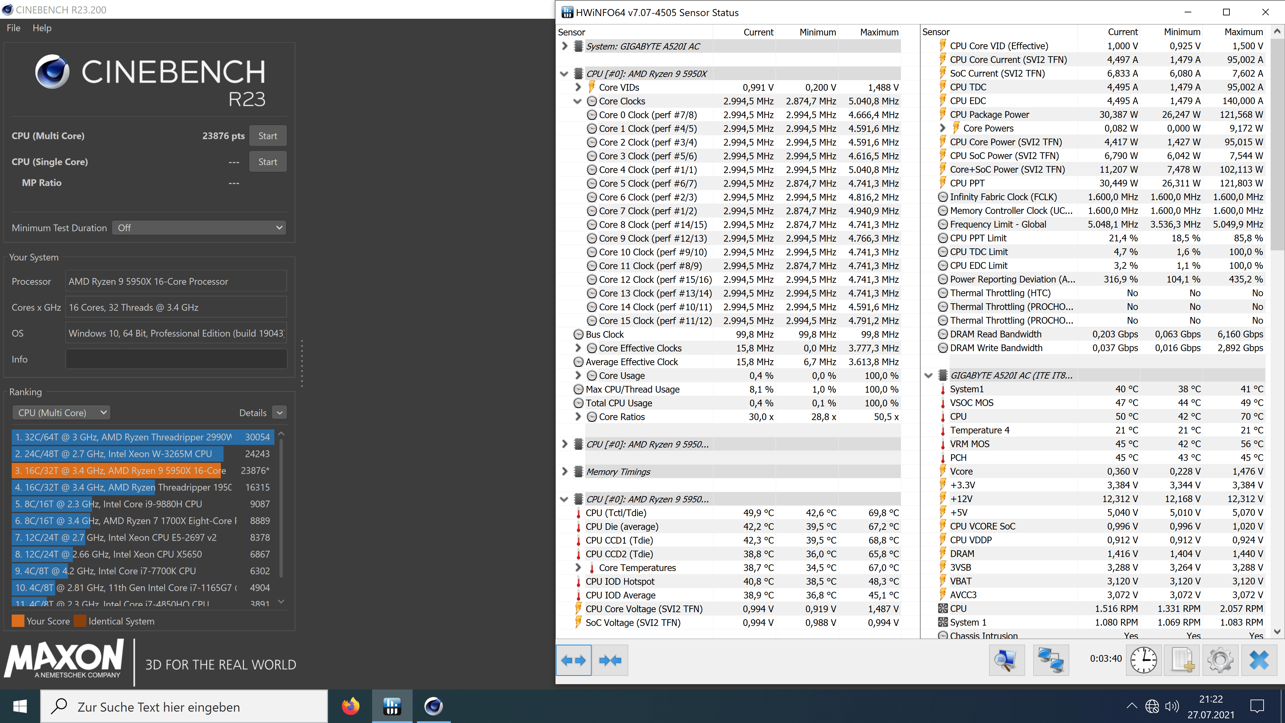Open the Cinebench Help menu
This screenshot has height=723, width=1285.
[42, 28]
